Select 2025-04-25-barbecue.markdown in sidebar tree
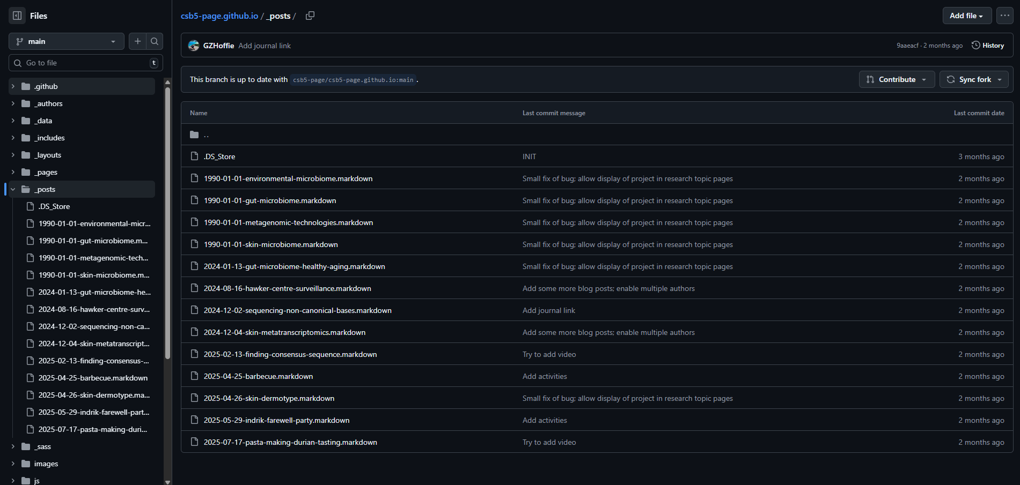1020x485 pixels. coord(93,378)
